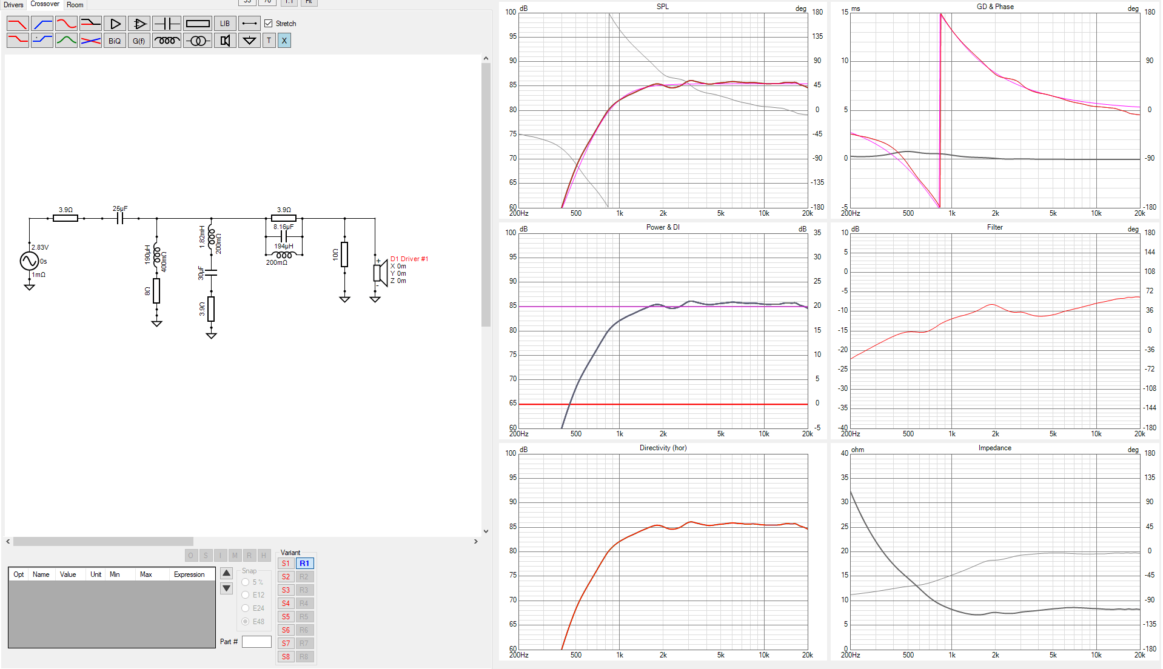Viewport: 1163px width, 669px height.
Task: Select variant S3
Action: tap(286, 590)
